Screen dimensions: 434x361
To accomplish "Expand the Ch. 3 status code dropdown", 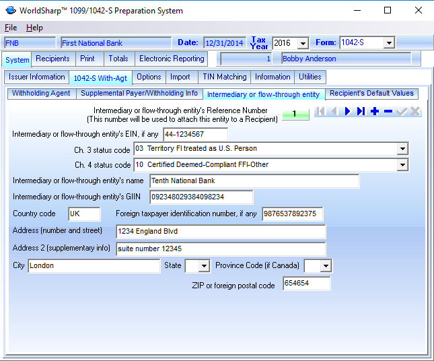I will (402, 148).
